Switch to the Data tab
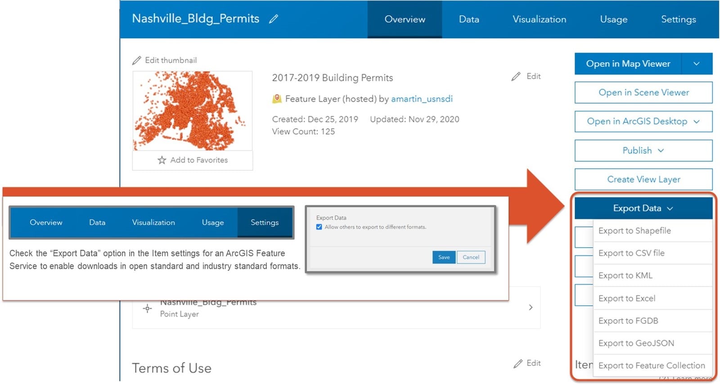 point(469,19)
